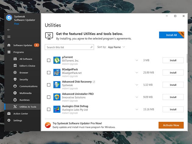This screenshot has width=192, height=144.
Task: Open the Programs menu item
Action: click(23, 52)
